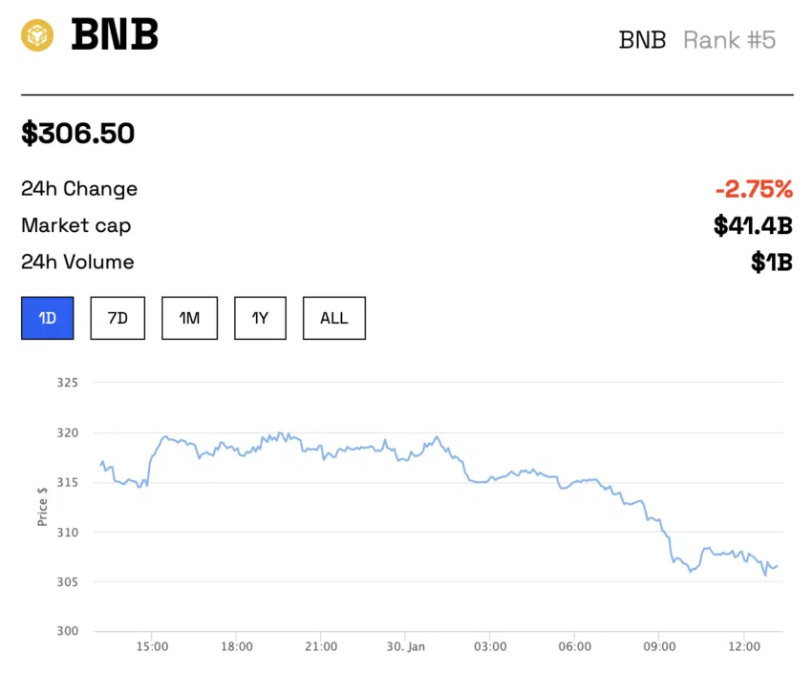
Task: Click the BNB ticker symbol text
Action: click(x=642, y=40)
